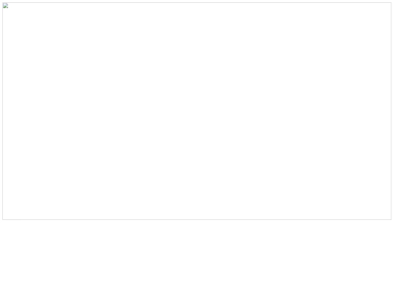
Task: Click empty page space beneath the bordered box
Action: [x=199, y=259]
